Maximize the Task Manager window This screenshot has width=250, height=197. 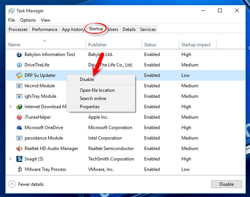pos(220,11)
